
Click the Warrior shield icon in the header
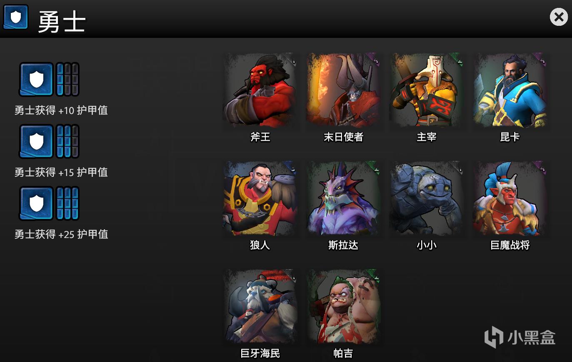coord(16,17)
